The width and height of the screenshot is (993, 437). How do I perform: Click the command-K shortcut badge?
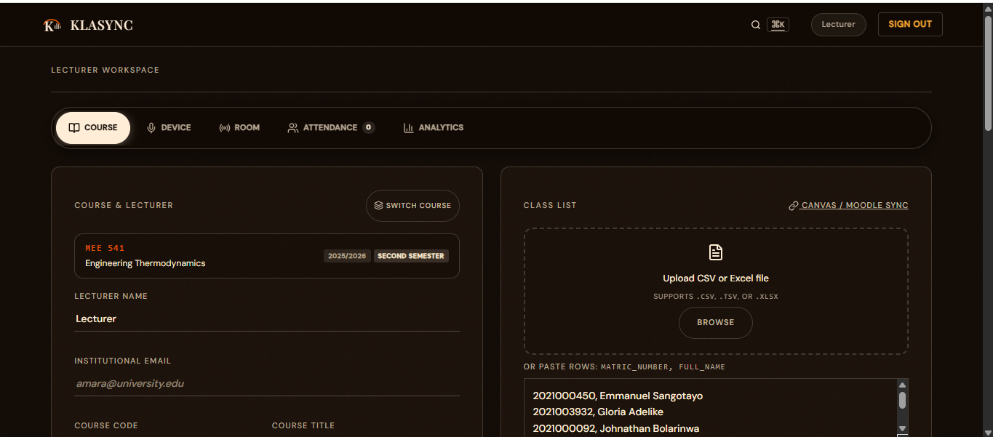pyautogui.click(x=778, y=25)
